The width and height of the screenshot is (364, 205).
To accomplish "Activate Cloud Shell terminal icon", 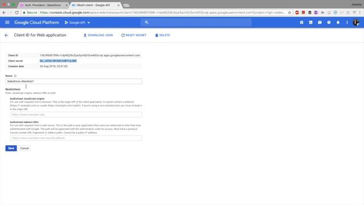I will point(311,22).
